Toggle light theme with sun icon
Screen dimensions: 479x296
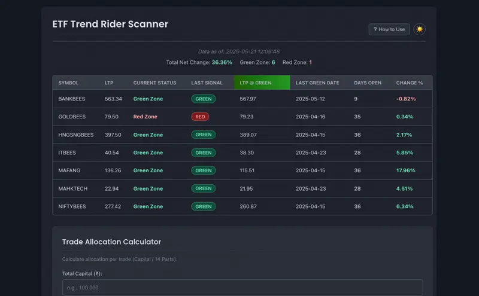coord(420,29)
